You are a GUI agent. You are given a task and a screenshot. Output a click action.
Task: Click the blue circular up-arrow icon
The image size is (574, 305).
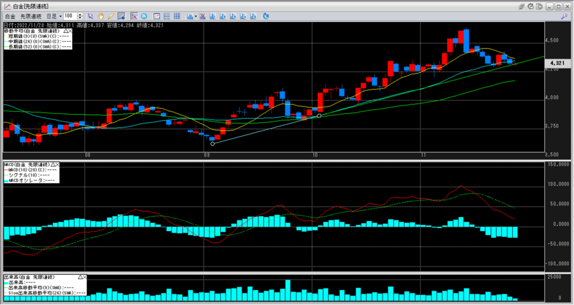coord(144,16)
